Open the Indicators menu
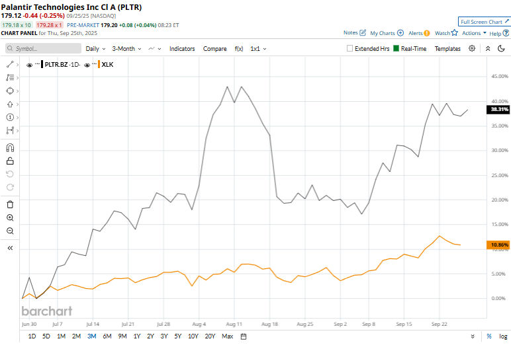The width and height of the screenshot is (511, 349). click(182, 48)
